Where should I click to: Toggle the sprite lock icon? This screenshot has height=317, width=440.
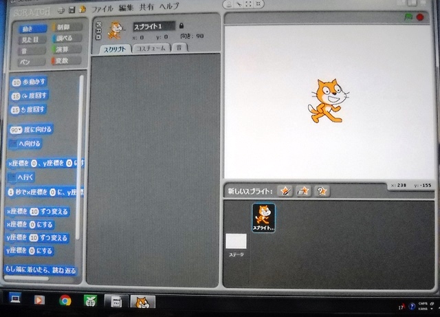181,26
